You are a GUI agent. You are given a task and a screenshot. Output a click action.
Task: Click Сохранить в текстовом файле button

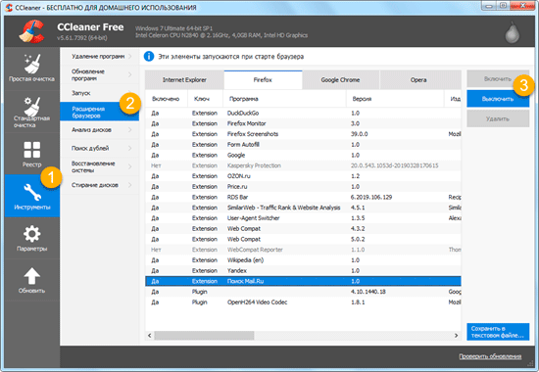point(498,332)
